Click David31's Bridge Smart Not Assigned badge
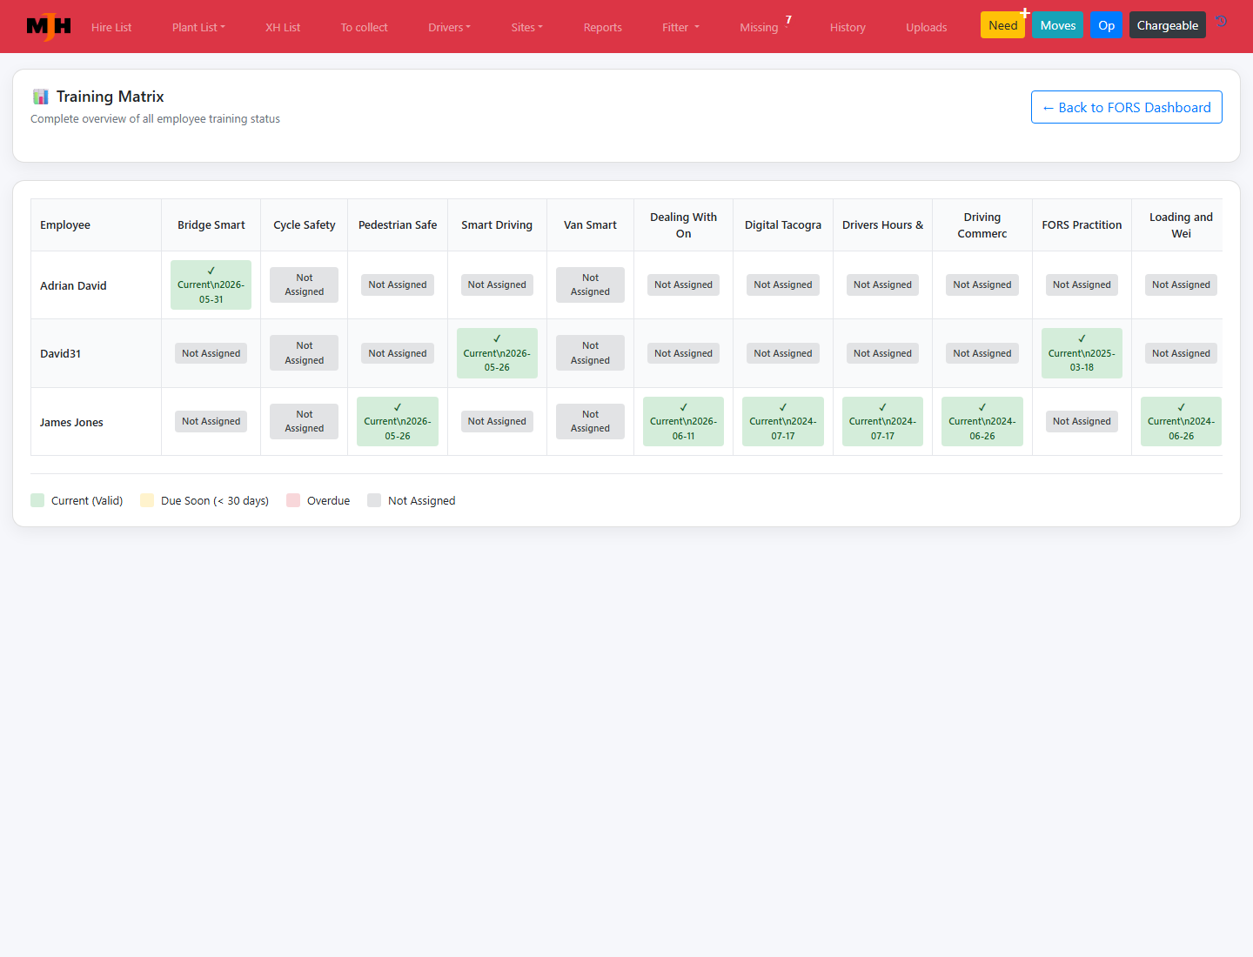 click(x=211, y=353)
